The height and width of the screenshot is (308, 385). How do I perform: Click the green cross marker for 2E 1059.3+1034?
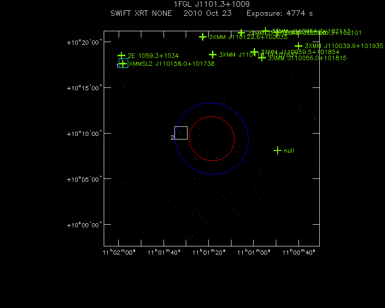click(121, 56)
